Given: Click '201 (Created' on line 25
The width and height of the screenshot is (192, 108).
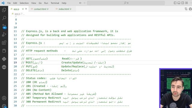Looking at the screenshot, I should pos(35,86).
